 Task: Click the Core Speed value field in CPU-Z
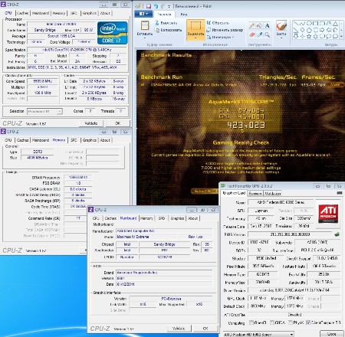[x=43, y=81]
